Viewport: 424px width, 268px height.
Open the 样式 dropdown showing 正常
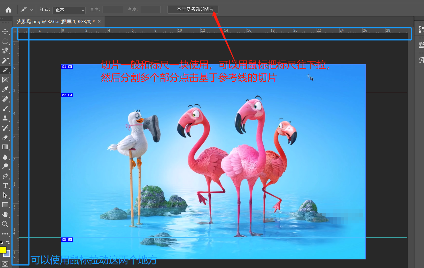[69, 10]
